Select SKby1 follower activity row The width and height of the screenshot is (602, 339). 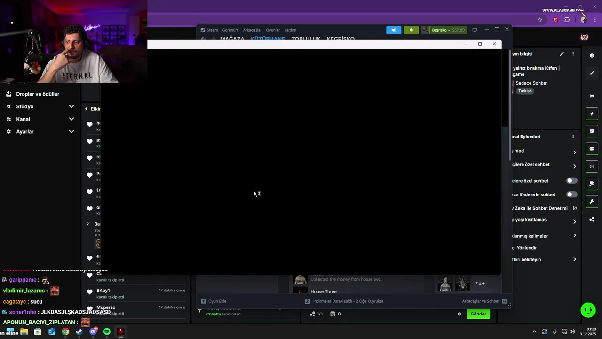coord(136,293)
